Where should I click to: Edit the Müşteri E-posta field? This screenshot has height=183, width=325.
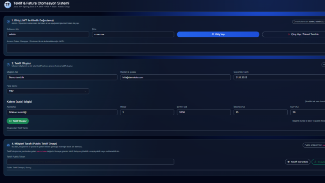pos(175,78)
